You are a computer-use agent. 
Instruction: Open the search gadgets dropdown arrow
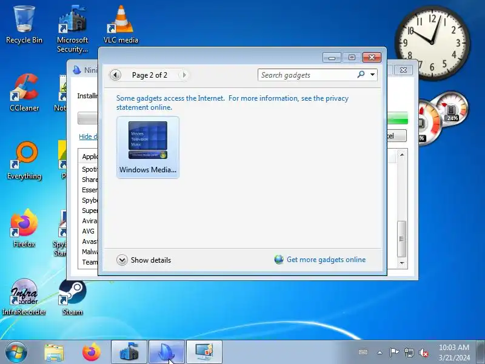[373, 75]
